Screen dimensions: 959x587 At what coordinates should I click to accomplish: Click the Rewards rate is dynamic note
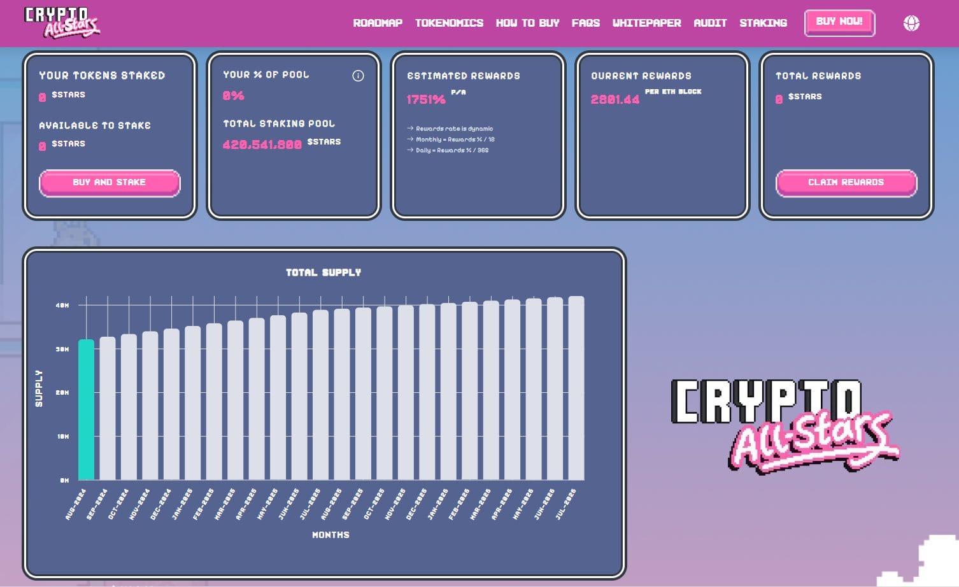(450, 129)
